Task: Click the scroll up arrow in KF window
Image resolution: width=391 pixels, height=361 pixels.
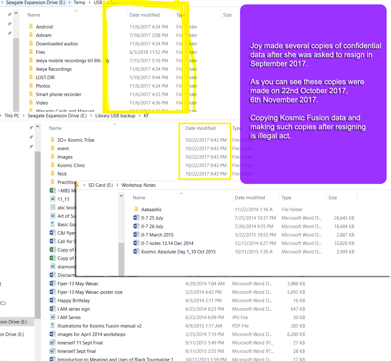Action: point(38,126)
